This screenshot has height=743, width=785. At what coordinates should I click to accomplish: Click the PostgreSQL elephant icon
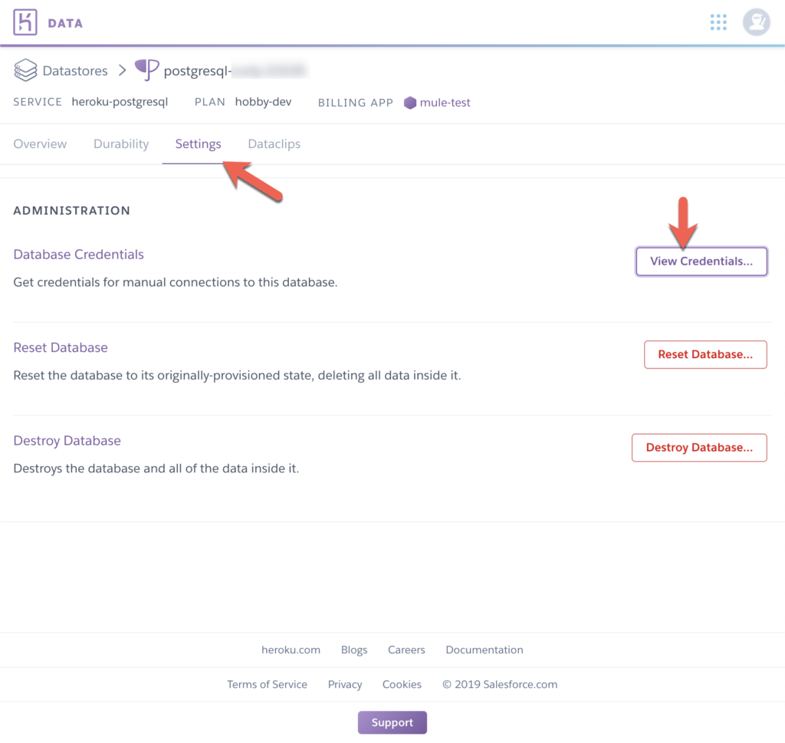pyautogui.click(x=146, y=71)
